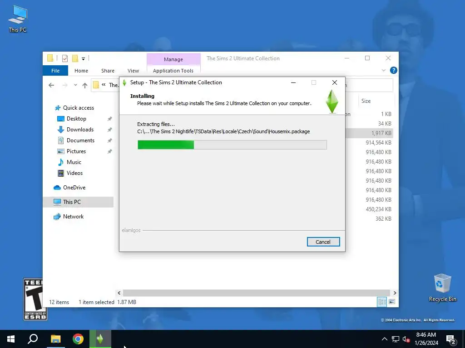This screenshot has width=465, height=348.
Task: Switch to Application Tools tab
Action: point(173,70)
